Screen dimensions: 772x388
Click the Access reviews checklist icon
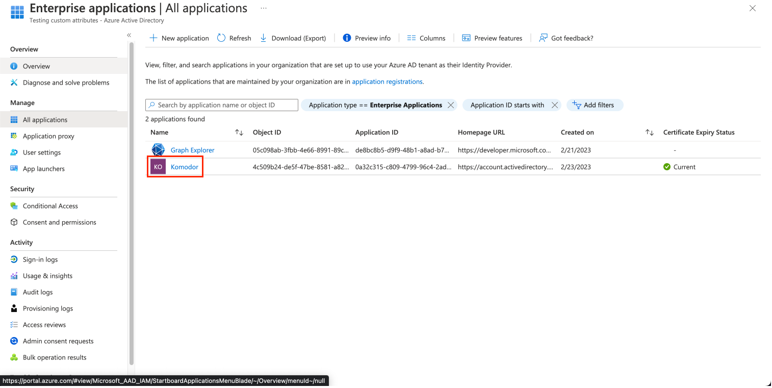pos(14,325)
